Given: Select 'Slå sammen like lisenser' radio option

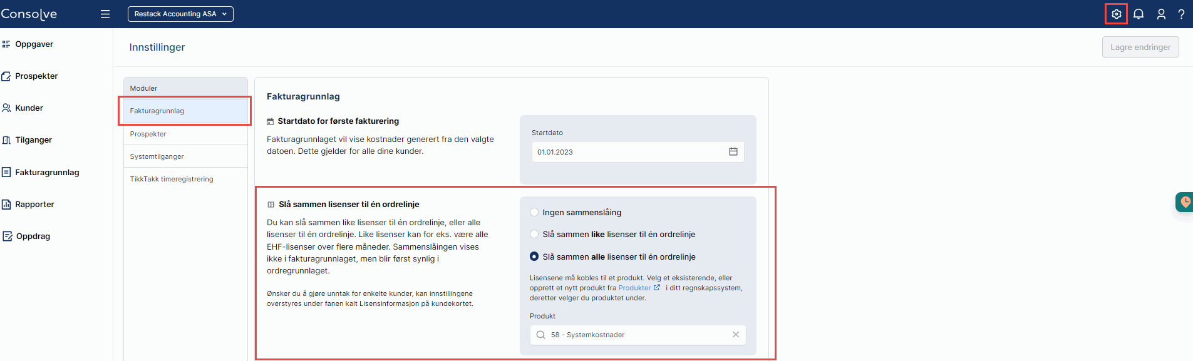Looking at the screenshot, I should click(x=534, y=235).
